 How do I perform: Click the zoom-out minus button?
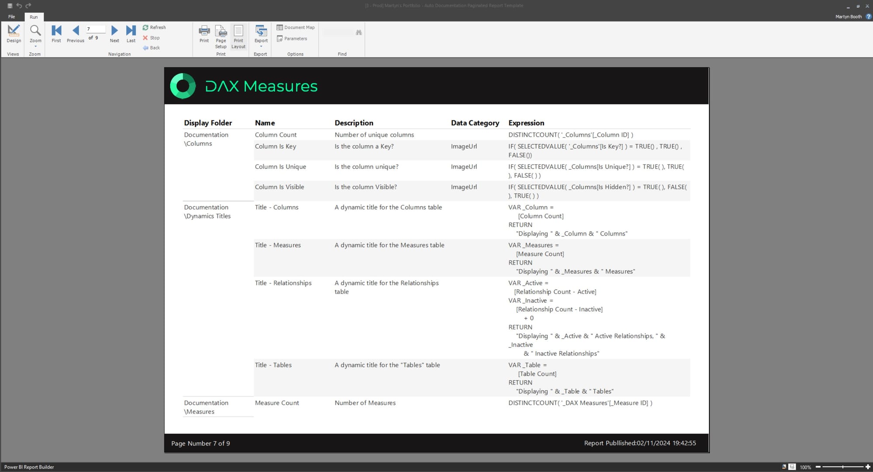coord(818,467)
